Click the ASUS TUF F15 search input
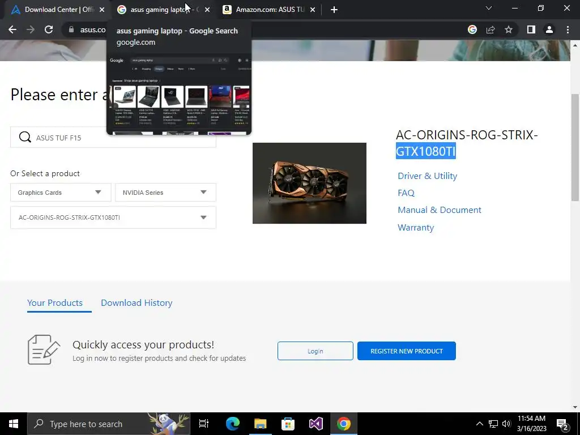The width and height of the screenshot is (580, 435). pos(113,138)
